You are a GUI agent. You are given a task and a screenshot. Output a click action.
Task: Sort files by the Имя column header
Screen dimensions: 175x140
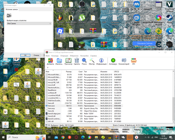click(53, 71)
